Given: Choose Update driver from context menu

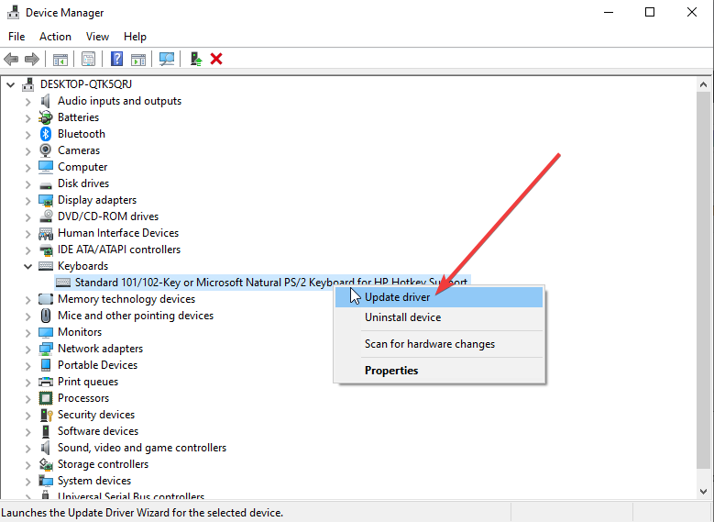Looking at the screenshot, I should click(439, 297).
